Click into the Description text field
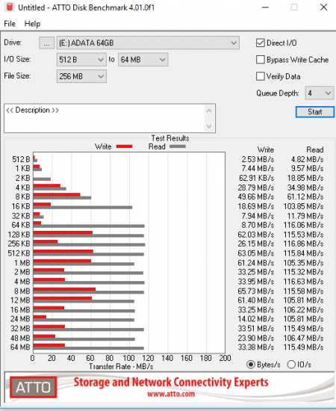The height and width of the screenshot is (411, 336). pyautogui.click(x=105, y=118)
